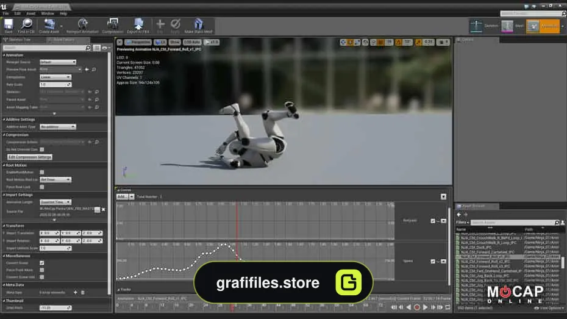Image resolution: width=567 pixels, height=319 pixels.
Task: Open the viewport options dropdown arrow
Action: pos(119,42)
